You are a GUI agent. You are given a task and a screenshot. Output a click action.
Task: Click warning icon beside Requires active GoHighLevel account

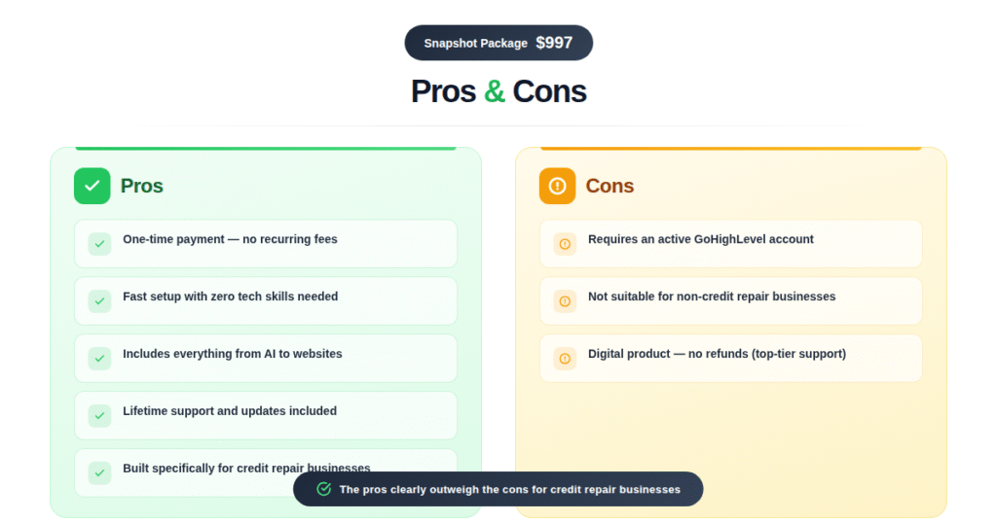(565, 244)
